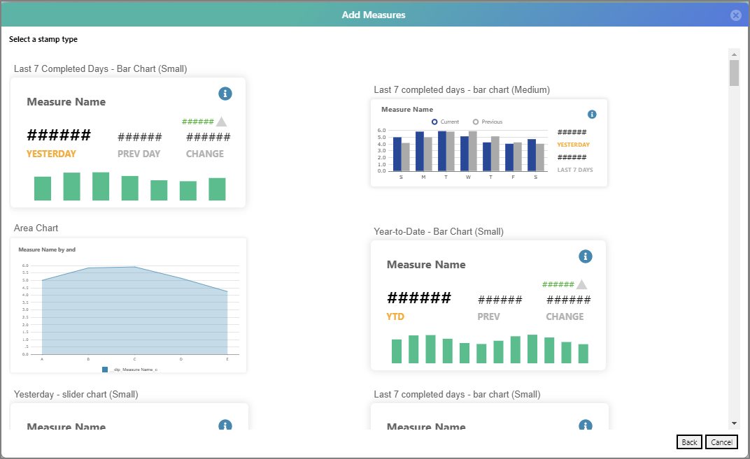Image resolution: width=750 pixels, height=459 pixels.
Task: Select the Previous radio option in medium chart
Action: [x=476, y=122]
